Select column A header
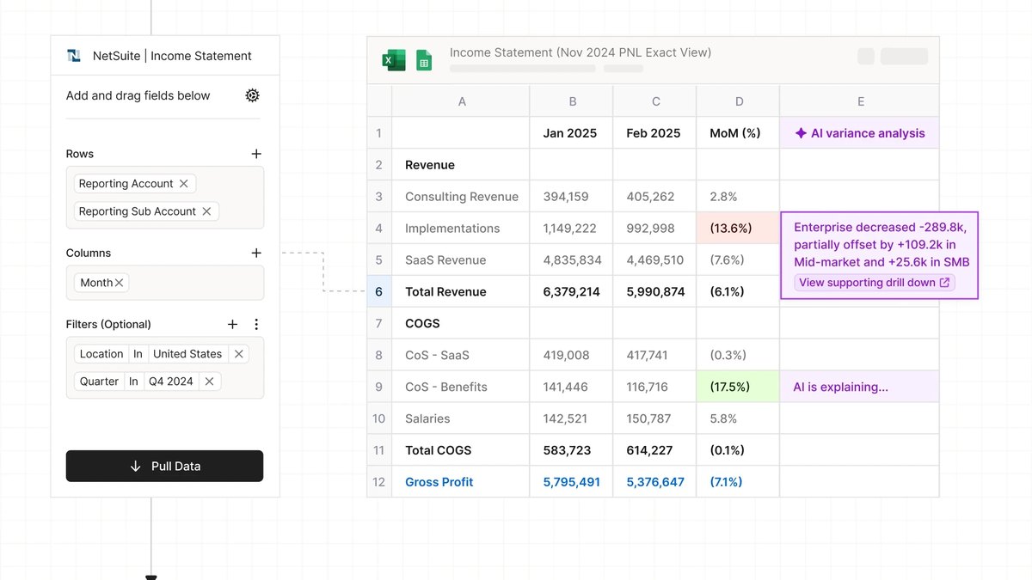1032x580 pixels. click(462, 101)
